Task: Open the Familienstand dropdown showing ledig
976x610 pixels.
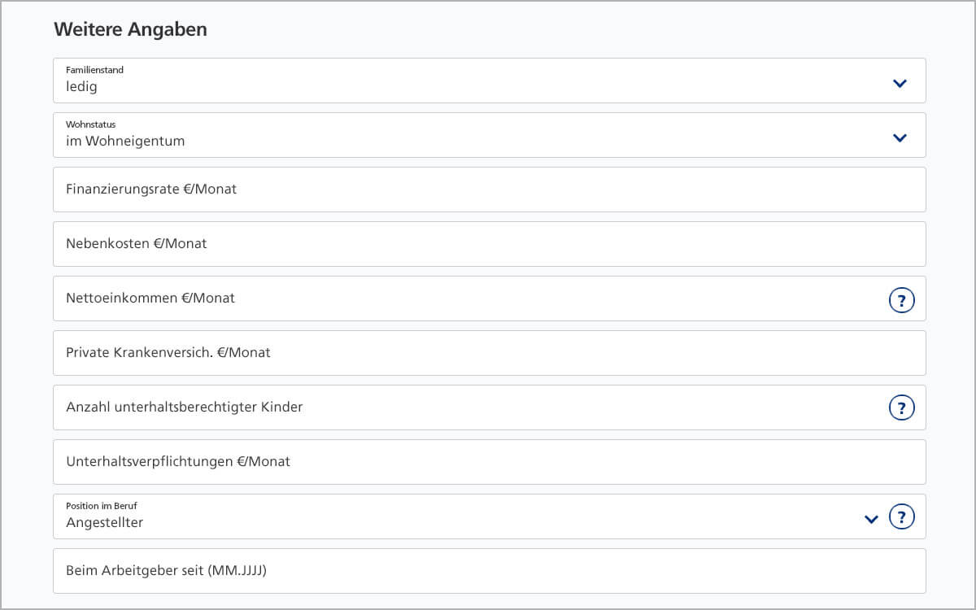Action: [490, 81]
